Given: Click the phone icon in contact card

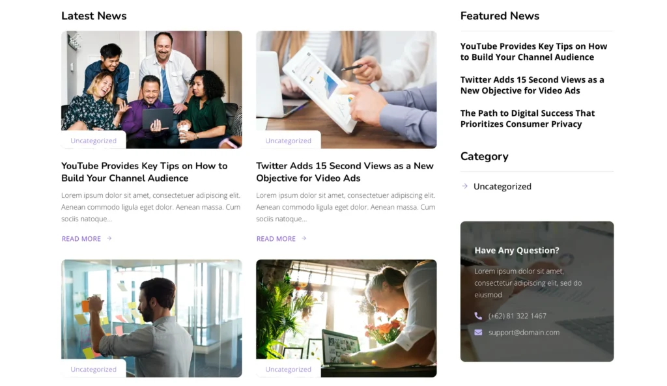Looking at the screenshot, I should [x=478, y=316].
